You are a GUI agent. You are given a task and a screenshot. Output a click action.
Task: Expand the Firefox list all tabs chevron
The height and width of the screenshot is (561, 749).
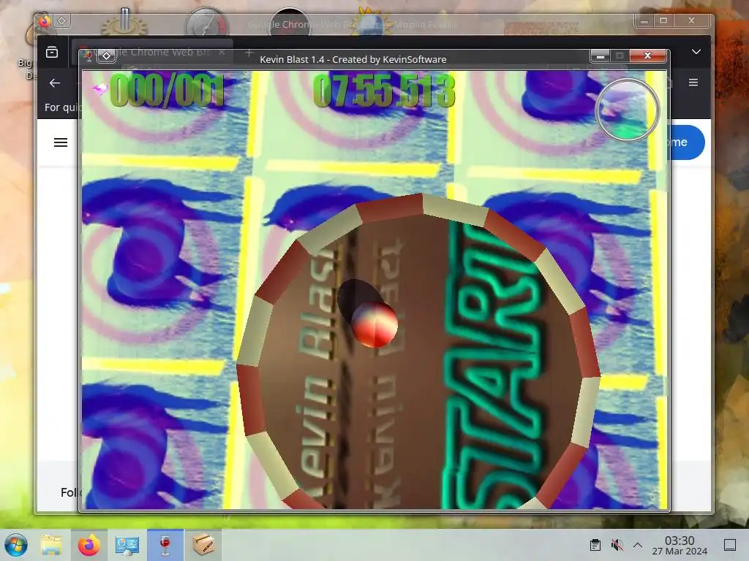(696, 52)
